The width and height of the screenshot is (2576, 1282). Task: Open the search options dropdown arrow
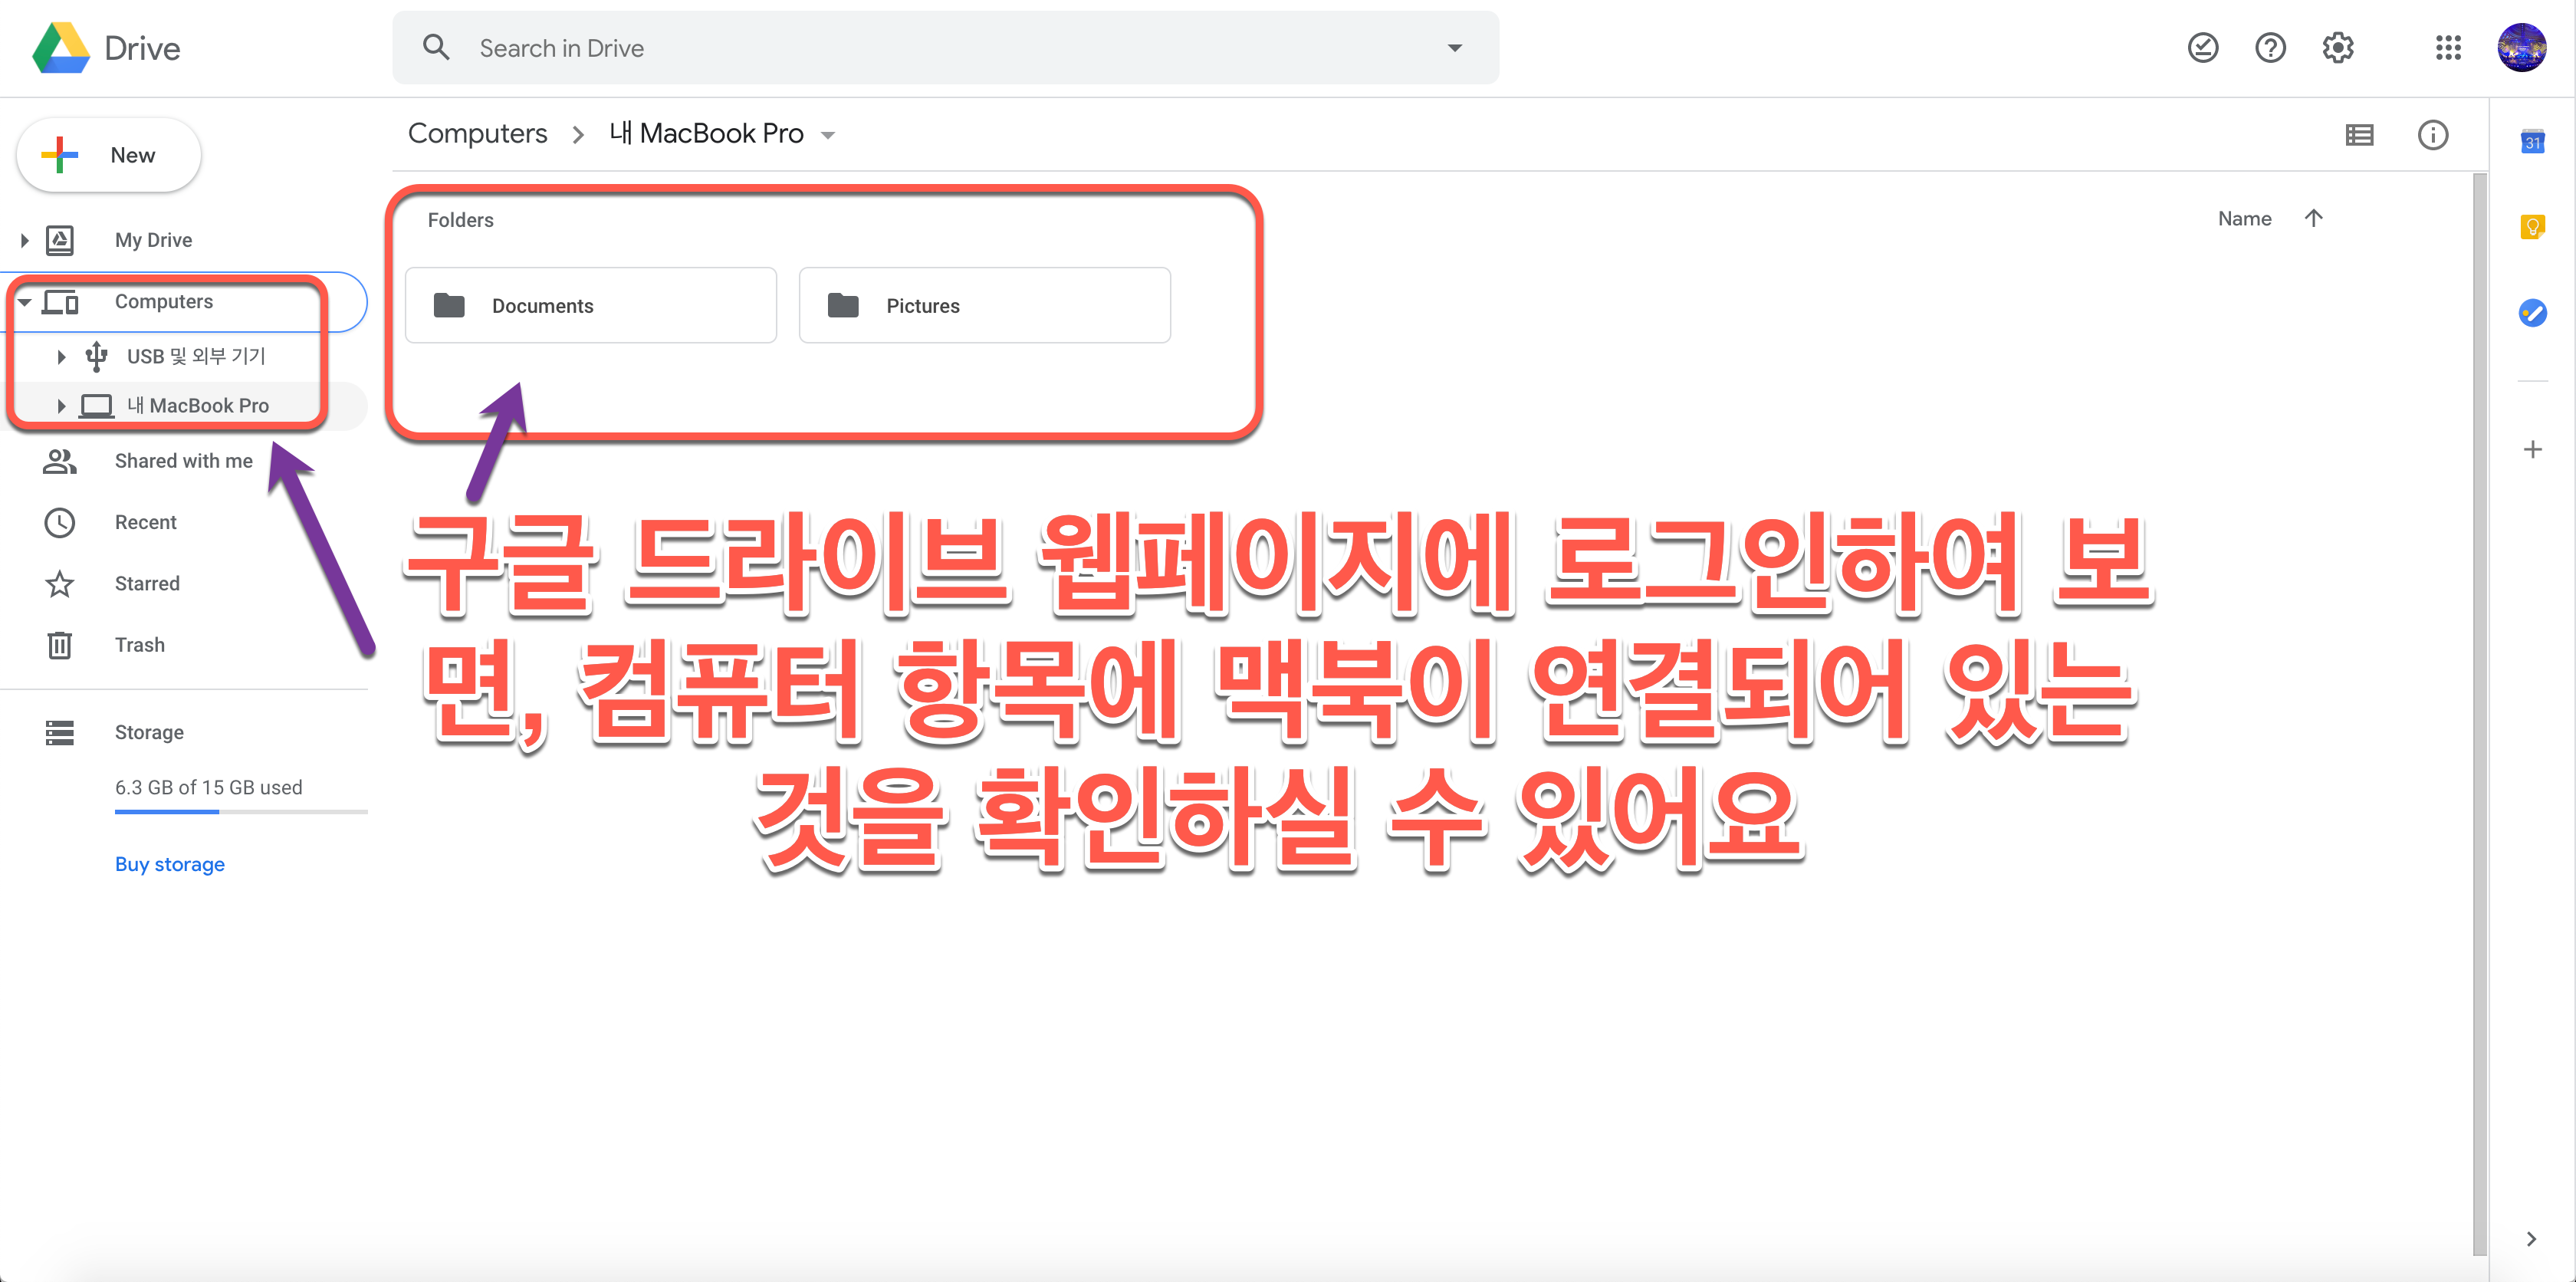coord(1454,48)
